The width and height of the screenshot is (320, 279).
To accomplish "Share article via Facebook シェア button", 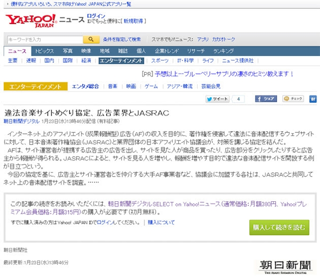I will pyautogui.click(x=265, y=99).
